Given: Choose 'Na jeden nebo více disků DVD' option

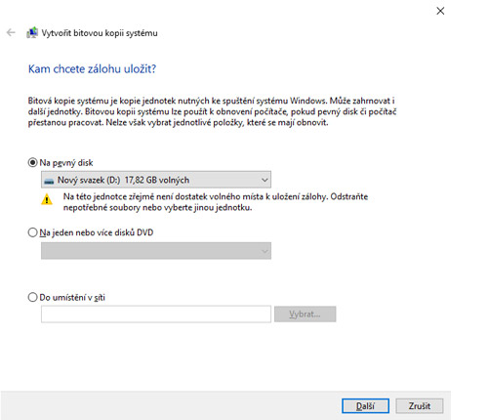Looking at the screenshot, I should 32,232.
